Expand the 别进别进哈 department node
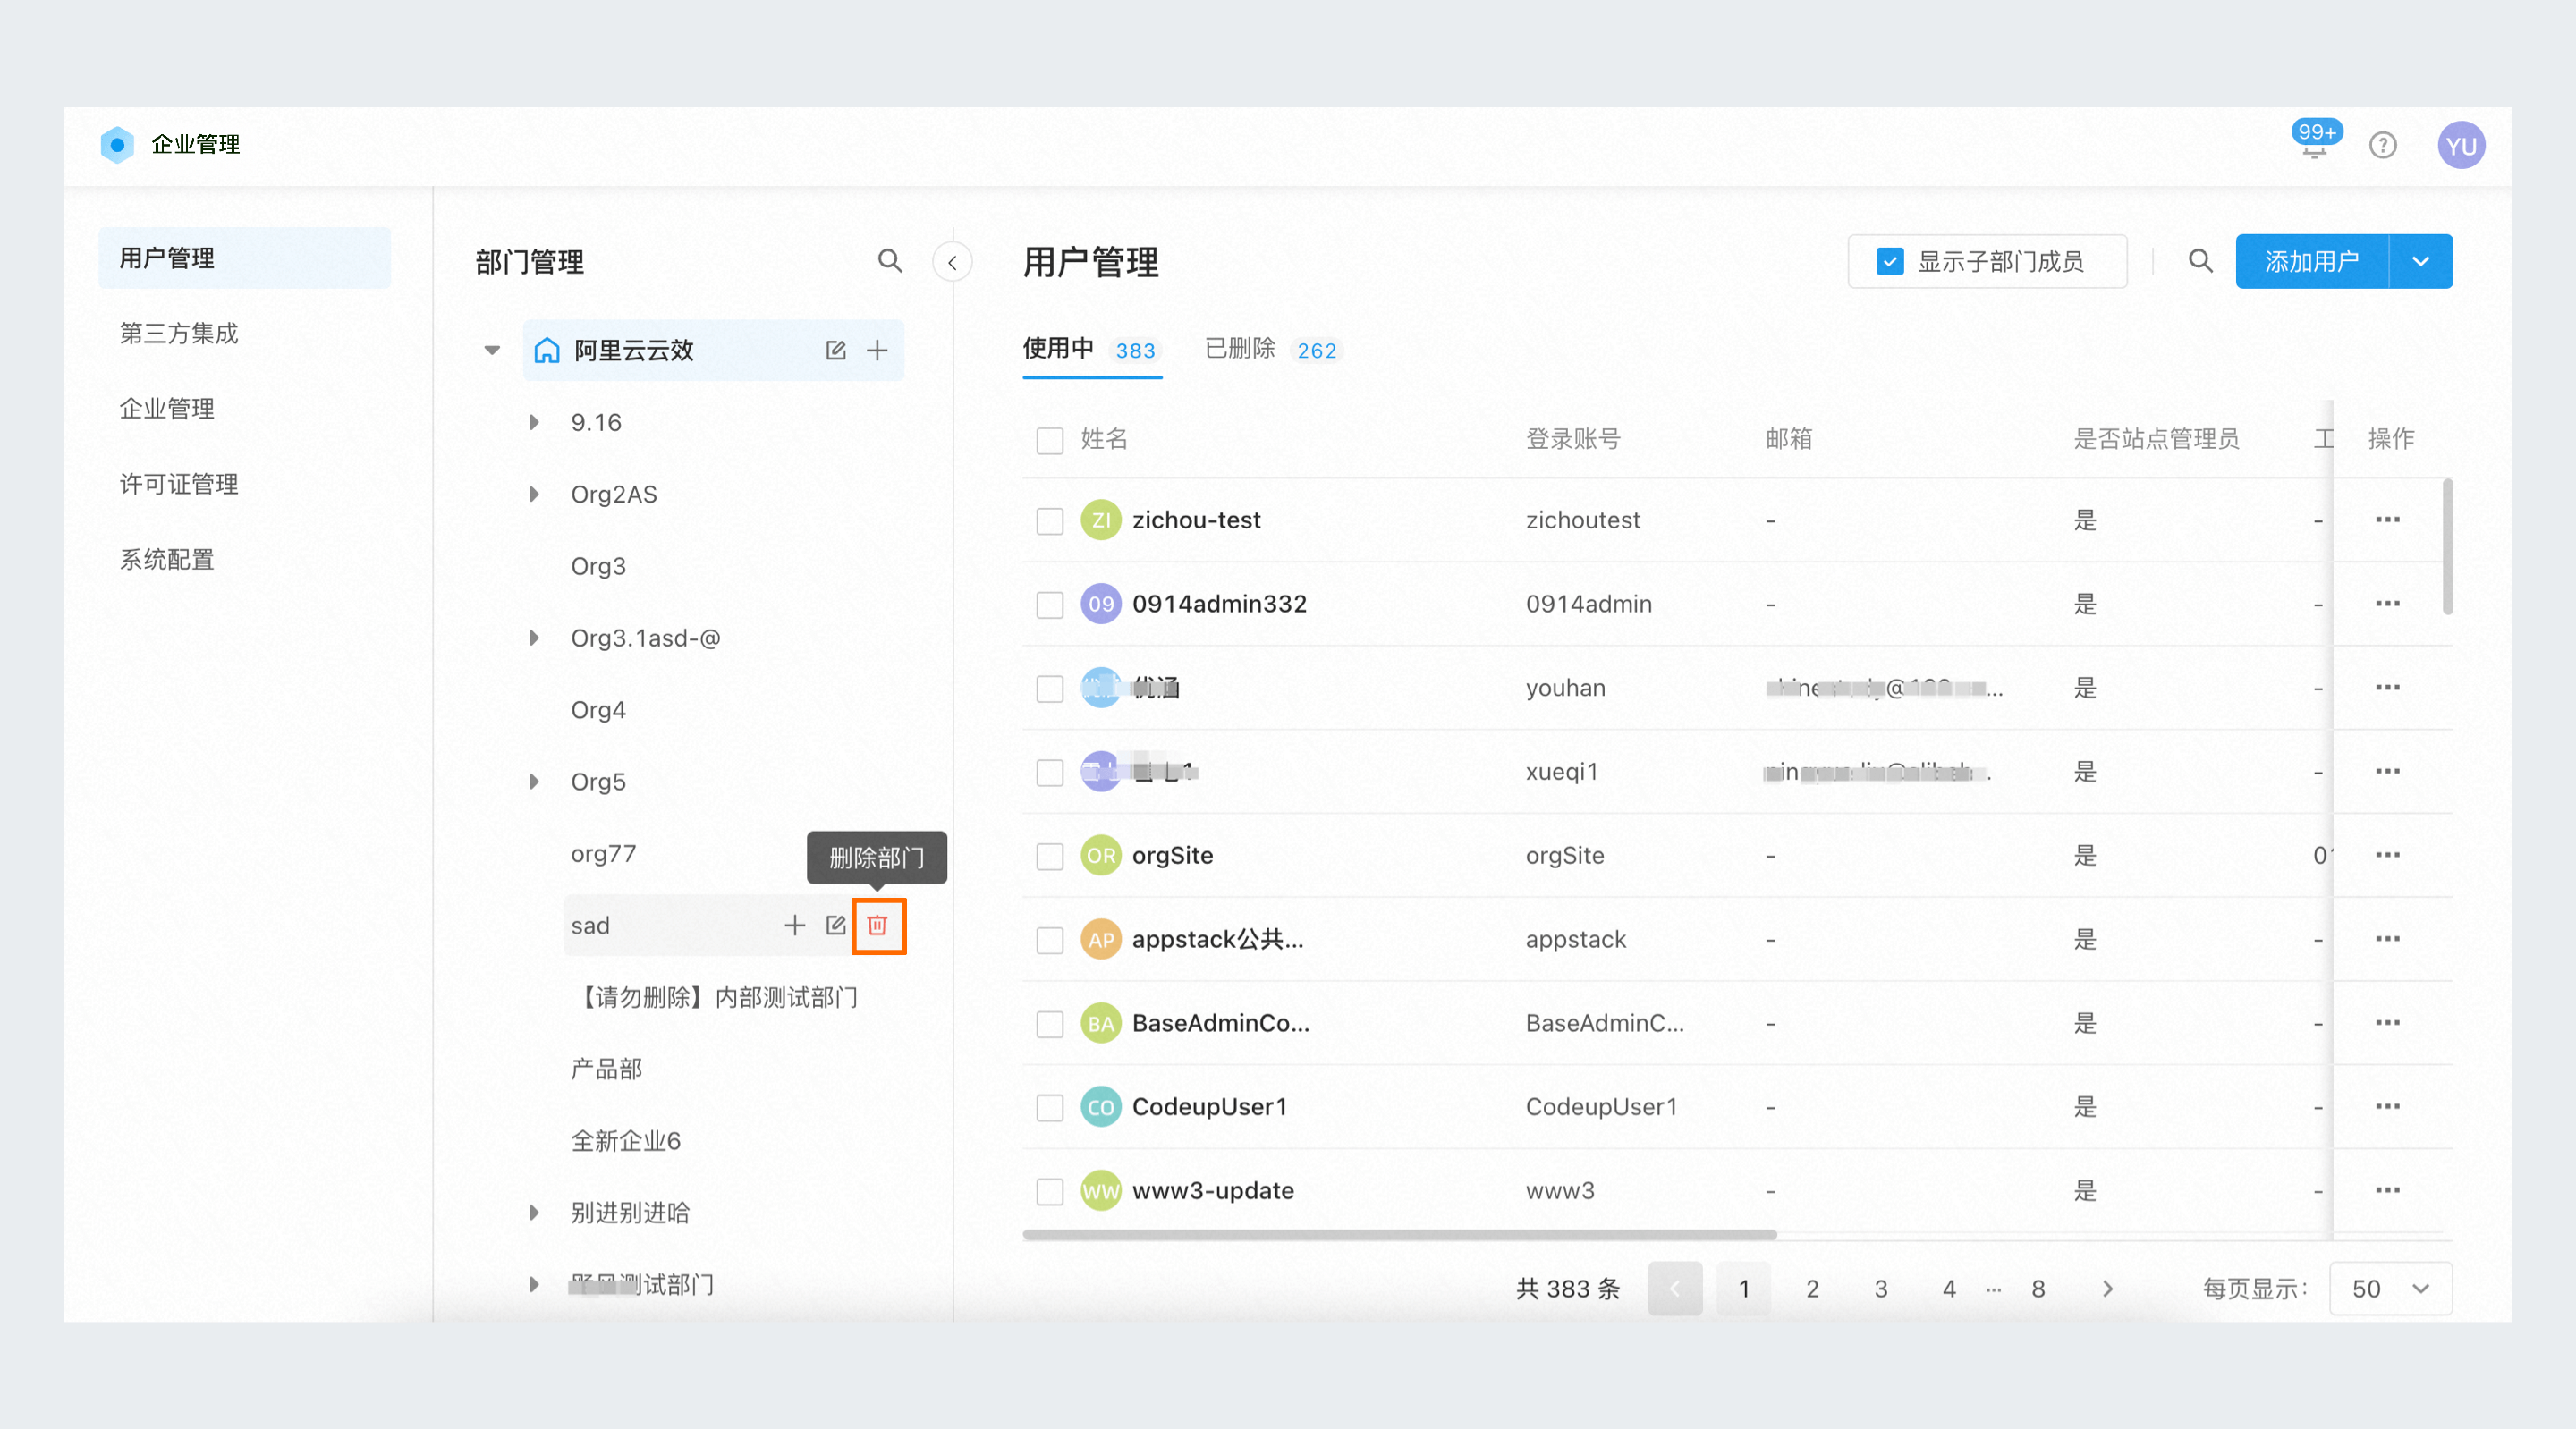 [534, 1212]
